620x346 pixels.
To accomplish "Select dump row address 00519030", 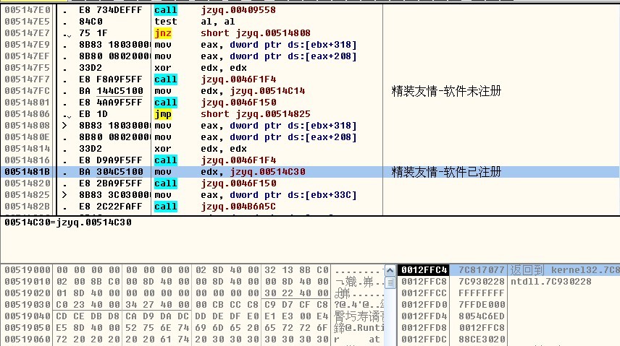I will [28, 305].
